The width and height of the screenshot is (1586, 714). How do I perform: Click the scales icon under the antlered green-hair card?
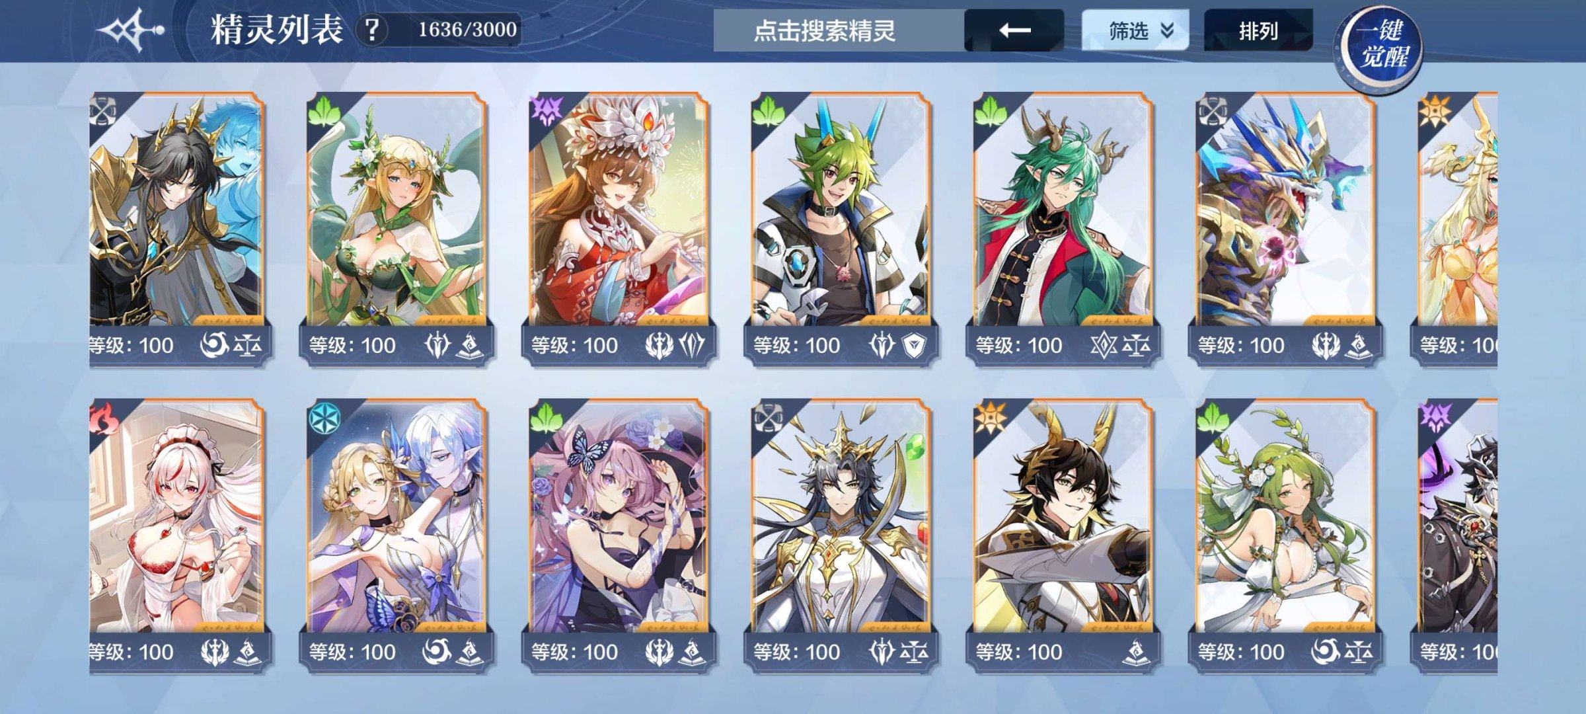coord(1137,345)
